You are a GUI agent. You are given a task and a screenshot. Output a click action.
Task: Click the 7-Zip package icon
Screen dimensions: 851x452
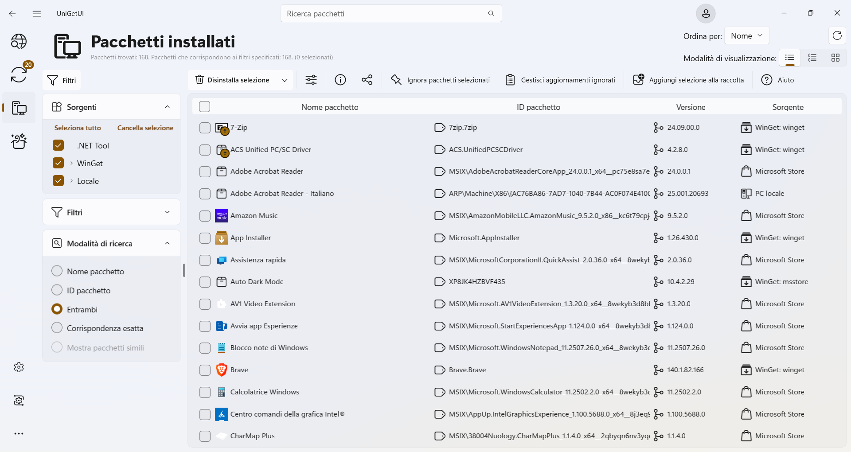222,129
